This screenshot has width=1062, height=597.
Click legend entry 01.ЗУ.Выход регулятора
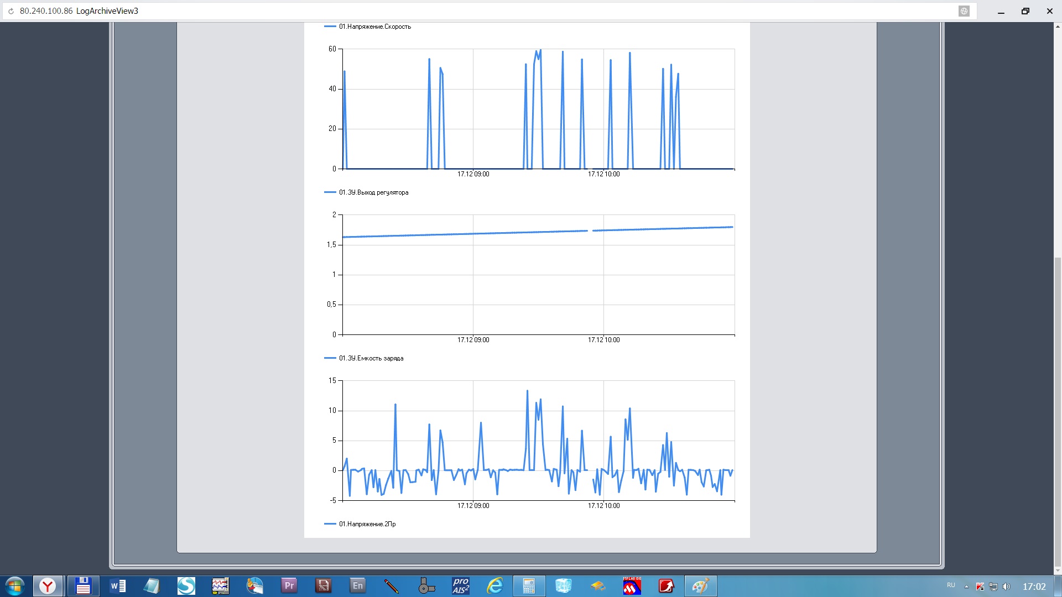click(373, 192)
